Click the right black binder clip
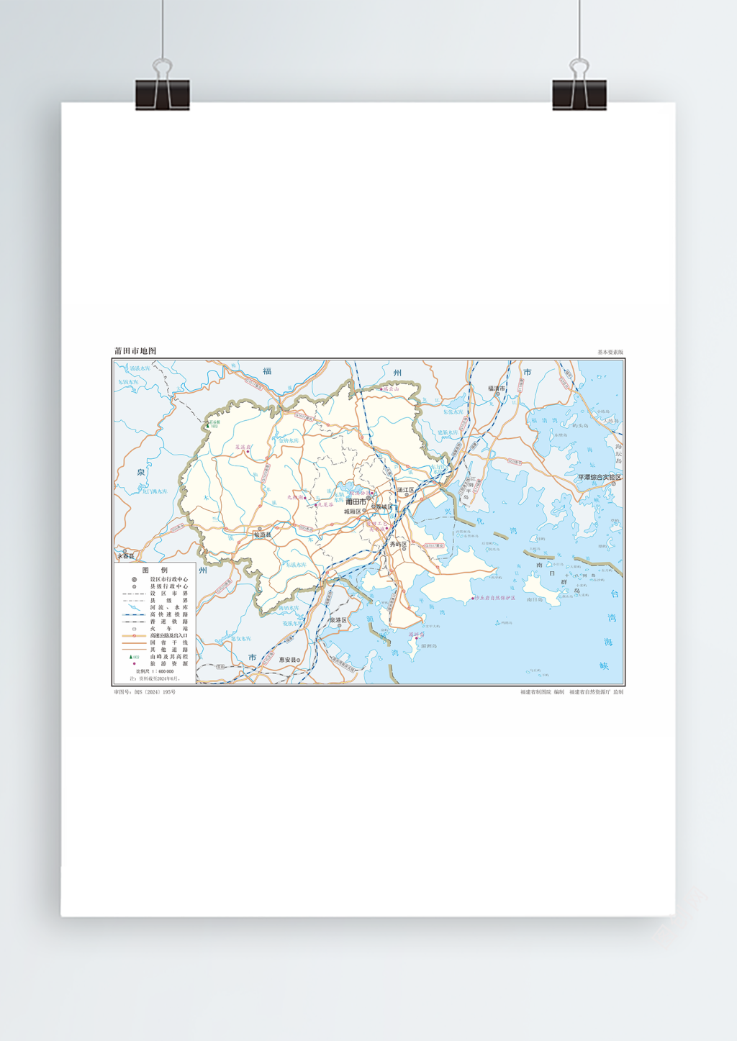The width and height of the screenshot is (737, 1041). [x=579, y=94]
